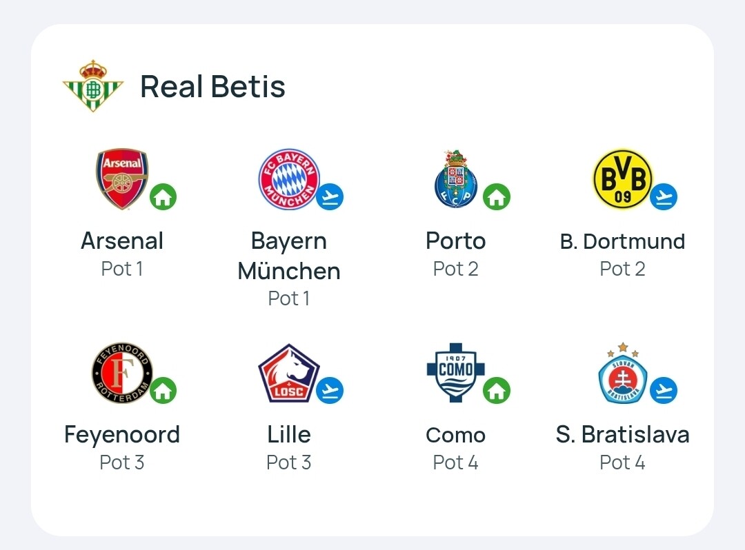The width and height of the screenshot is (745, 550).
Task: Select the Bayern München logo
Action: tap(289, 179)
